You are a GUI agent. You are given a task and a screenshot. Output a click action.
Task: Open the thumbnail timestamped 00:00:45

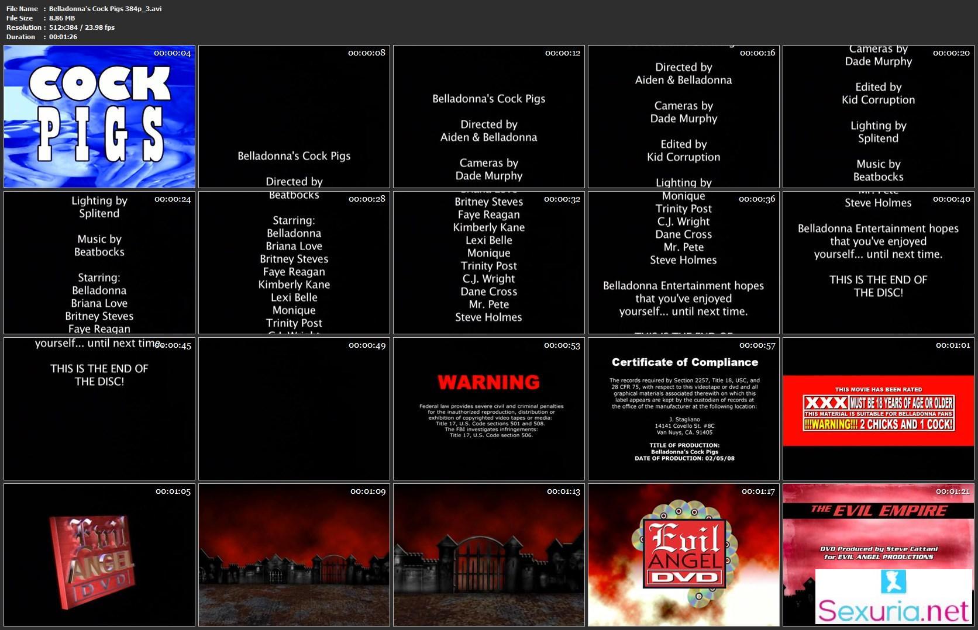(x=99, y=409)
